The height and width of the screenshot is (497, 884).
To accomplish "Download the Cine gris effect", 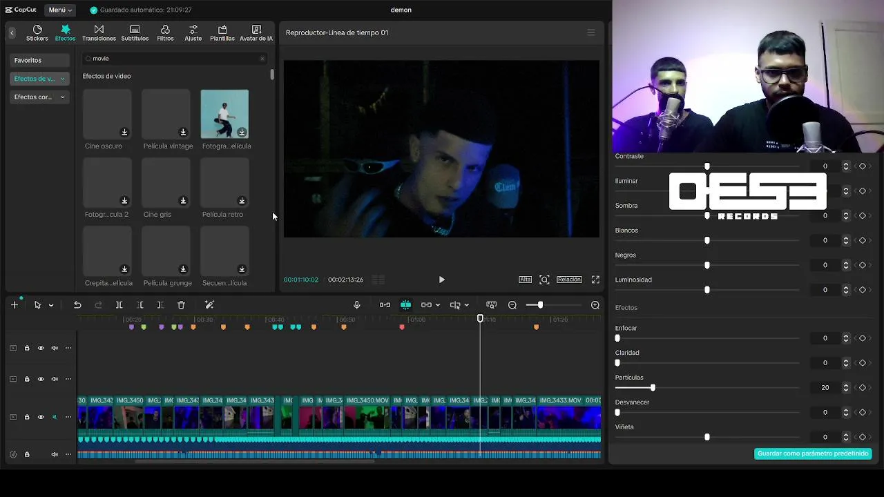I will pos(183,201).
